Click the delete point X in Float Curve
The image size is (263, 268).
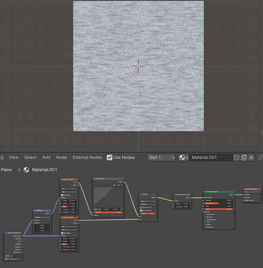tap(121, 209)
